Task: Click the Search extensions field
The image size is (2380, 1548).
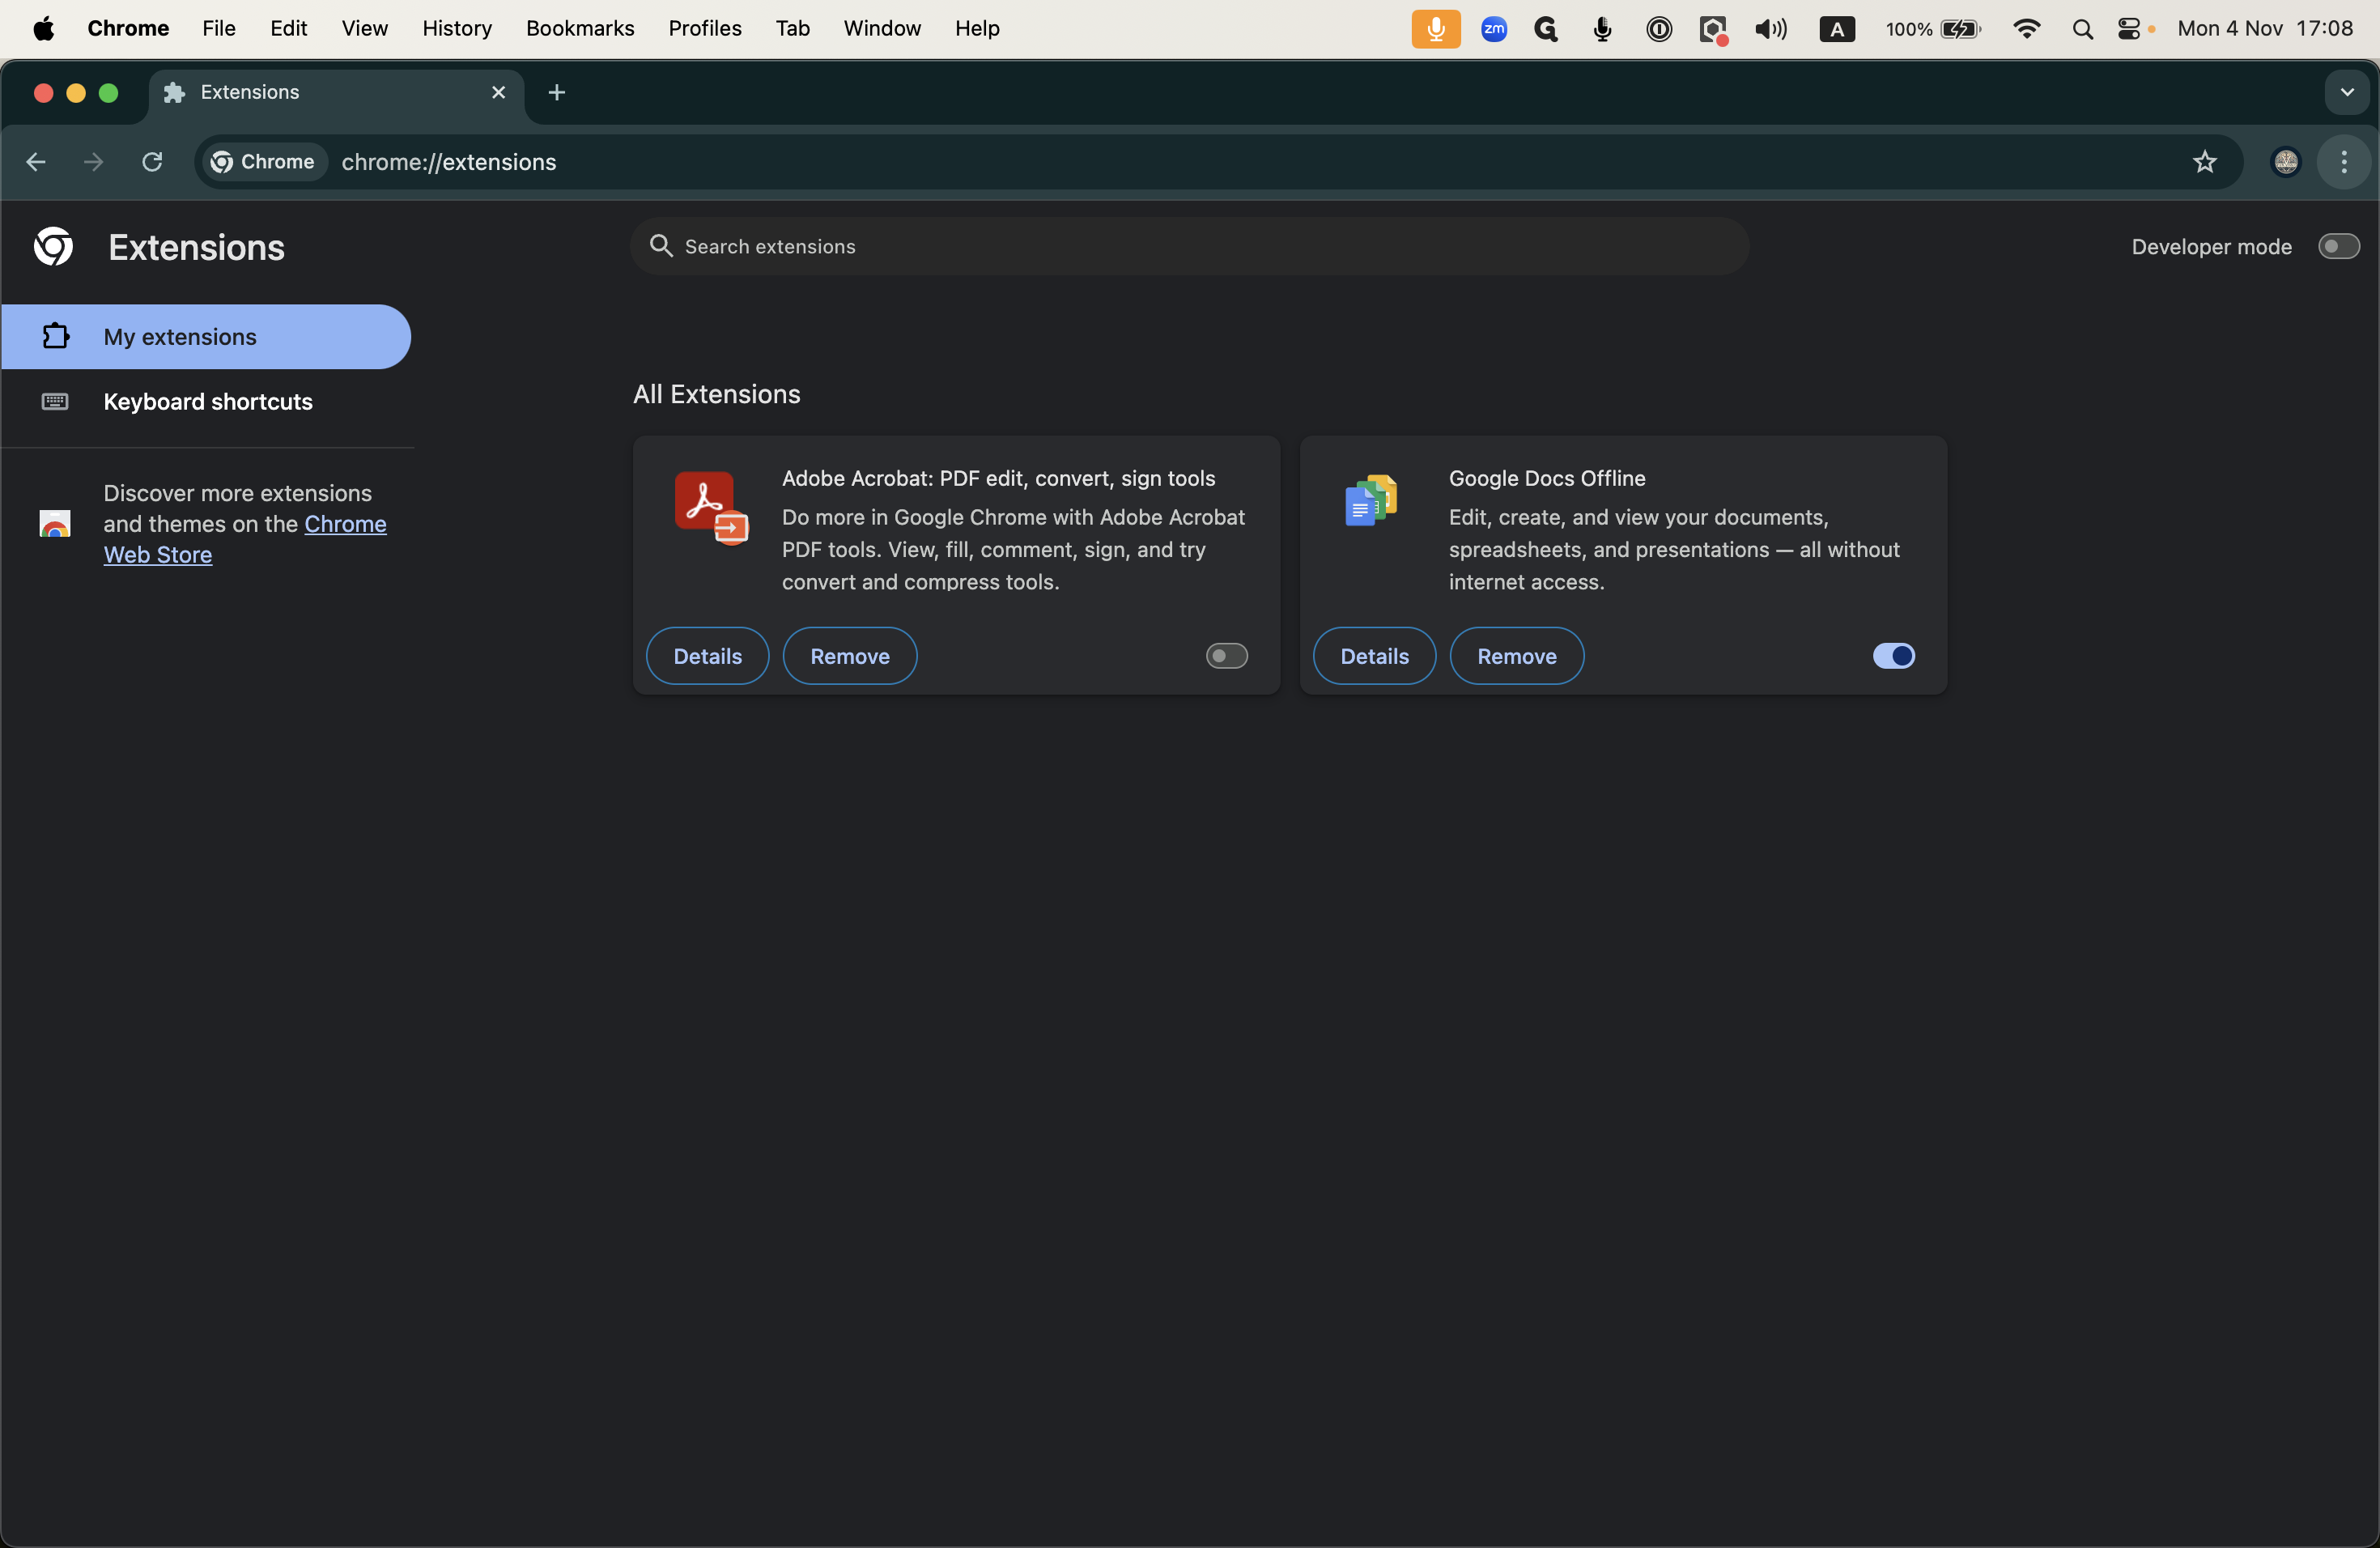Action: click(x=1190, y=247)
